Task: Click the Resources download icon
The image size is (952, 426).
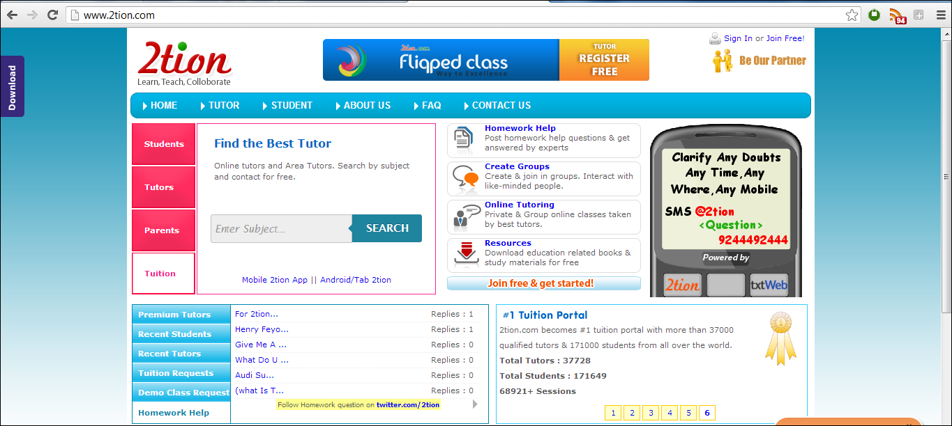Action: tap(466, 255)
